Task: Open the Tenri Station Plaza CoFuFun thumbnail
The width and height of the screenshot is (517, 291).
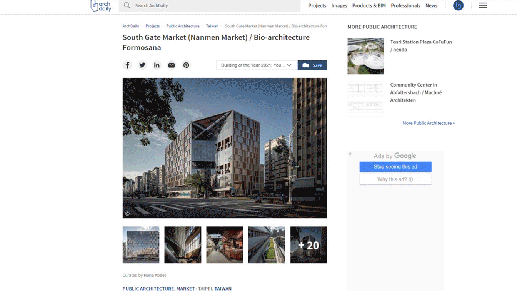Action: [365, 56]
